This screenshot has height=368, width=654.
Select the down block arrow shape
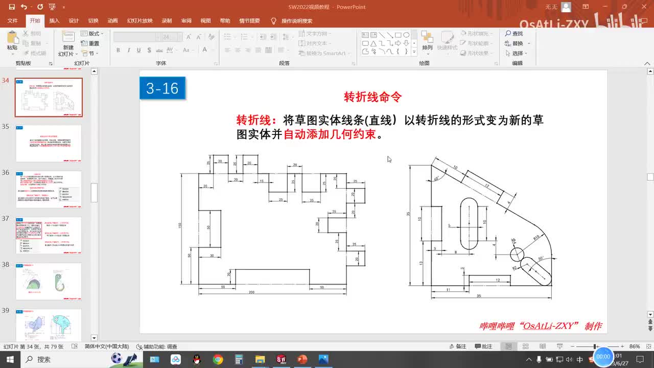(x=406, y=43)
